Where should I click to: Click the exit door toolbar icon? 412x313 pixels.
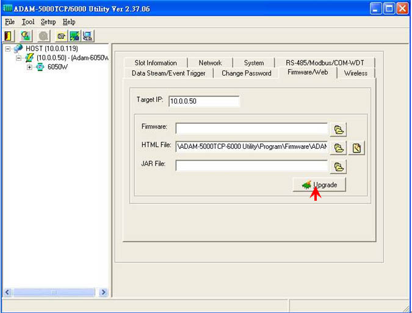(x=9, y=36)
